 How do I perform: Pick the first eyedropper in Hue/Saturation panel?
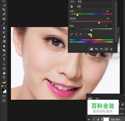point(71,34)
